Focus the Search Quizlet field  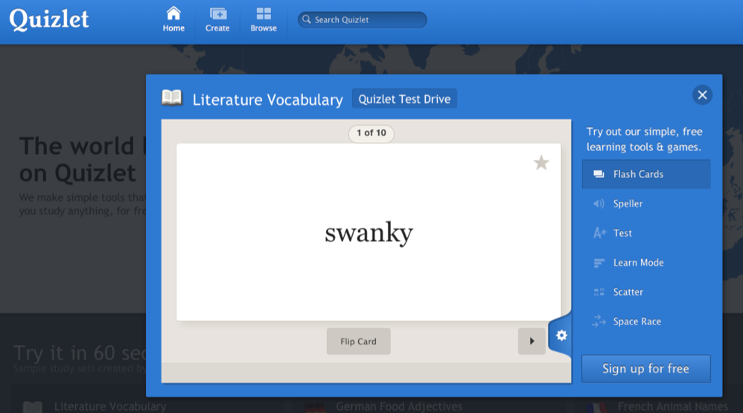[x=362, y=19]
